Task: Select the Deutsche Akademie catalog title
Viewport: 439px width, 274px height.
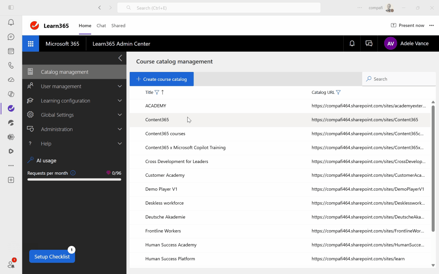Action: [x=165, y=217]
